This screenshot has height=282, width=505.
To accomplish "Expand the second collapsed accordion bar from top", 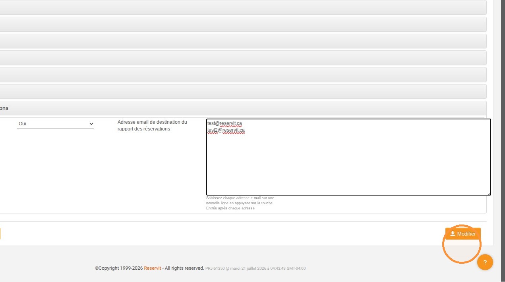I will click(243, 24).
